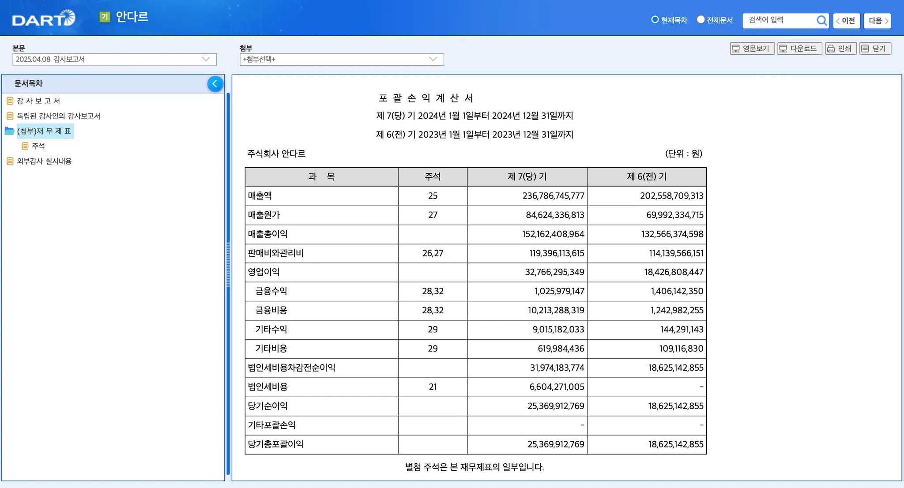This screenshot has width=904, height=488.
Task: Click the search magnifier icon
Action: pos(821,20)
